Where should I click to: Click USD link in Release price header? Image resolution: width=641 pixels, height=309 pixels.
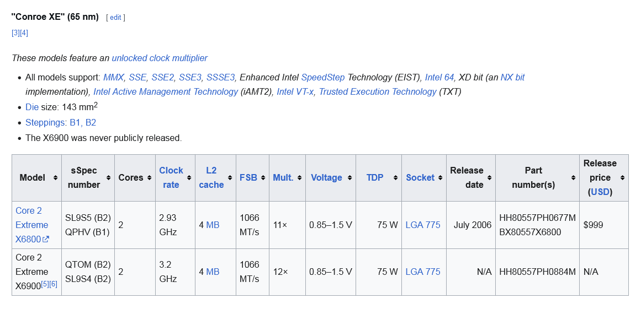600,192
